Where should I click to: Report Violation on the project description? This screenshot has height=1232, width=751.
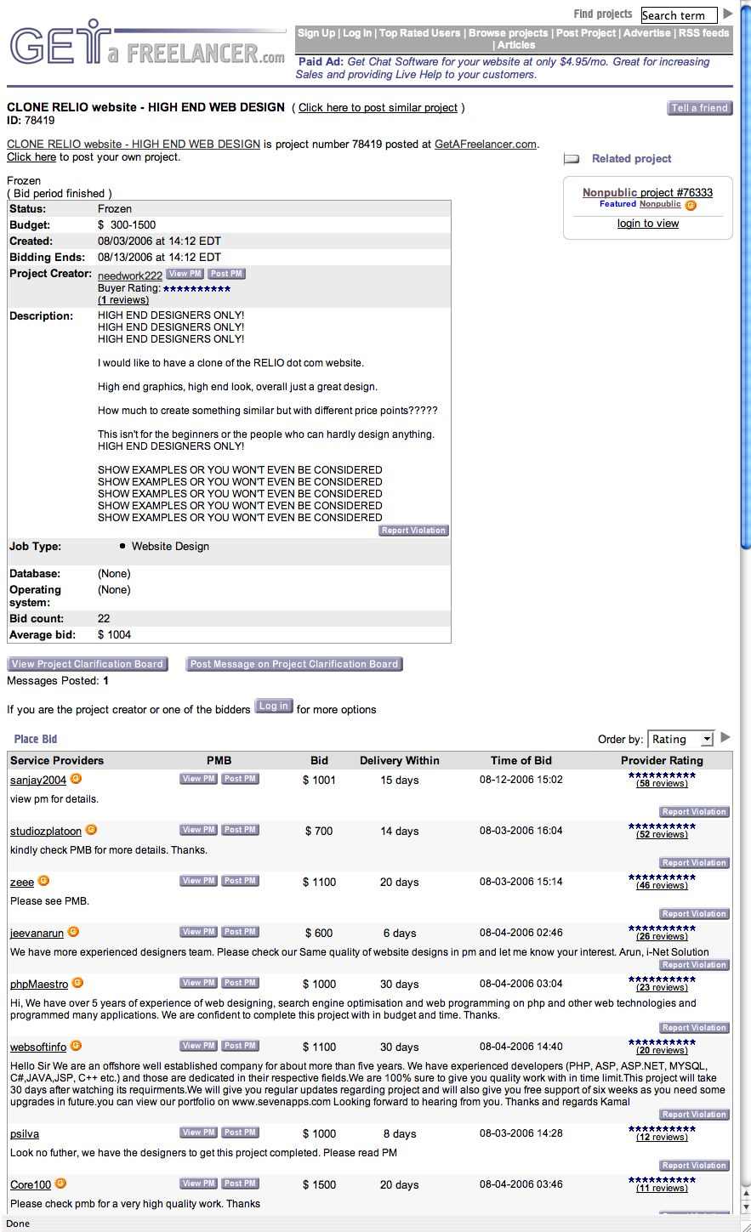pyautogui.click(x=413, y=531)
